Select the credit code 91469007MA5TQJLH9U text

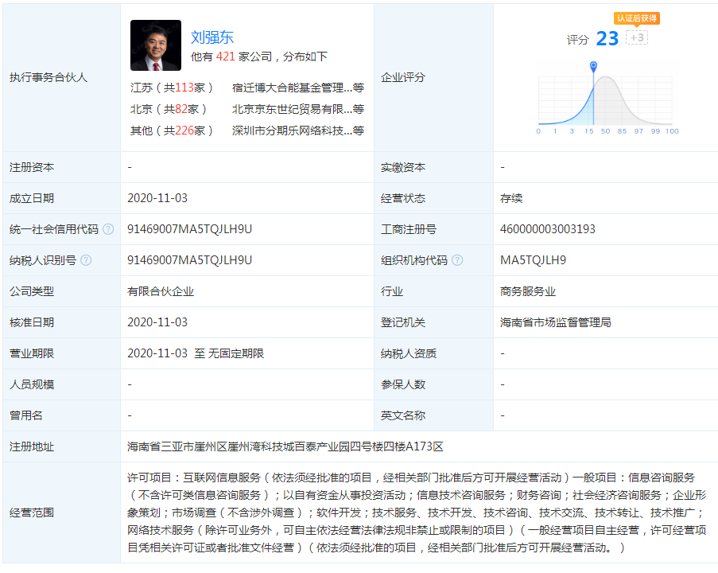(x=189, y=228)
